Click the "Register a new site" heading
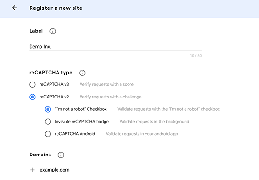 (x=56, y=8)
